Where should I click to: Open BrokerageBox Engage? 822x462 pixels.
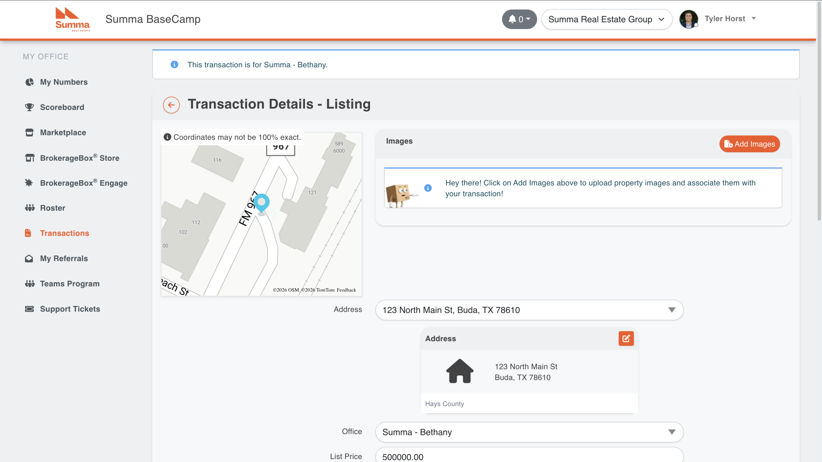coord(83,183)
